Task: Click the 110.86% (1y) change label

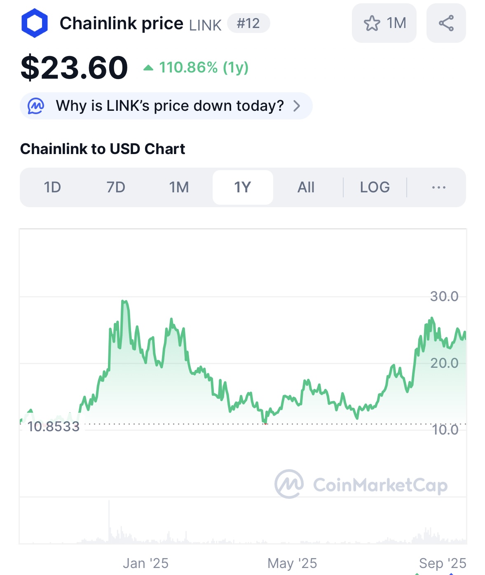Action: pyautogui.click(x=204, y=68)
